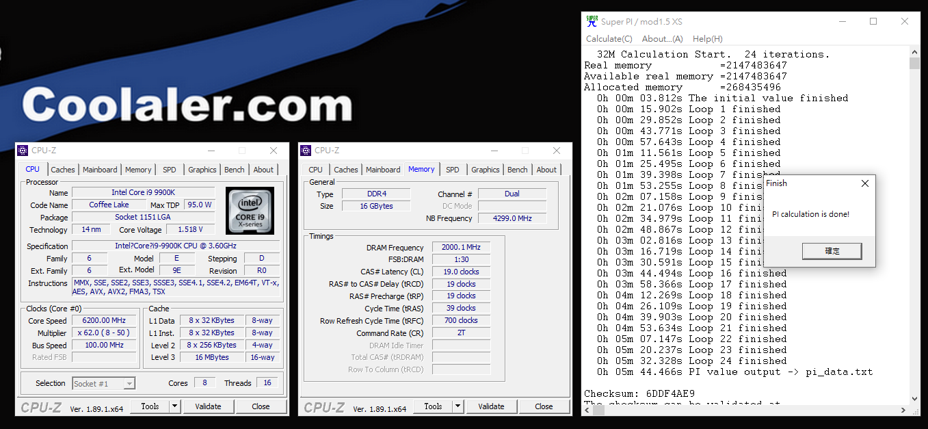Click the CPU-Z icon in the Memory window title bar
This screenshot has height=429, width=928.
(306, 151)
